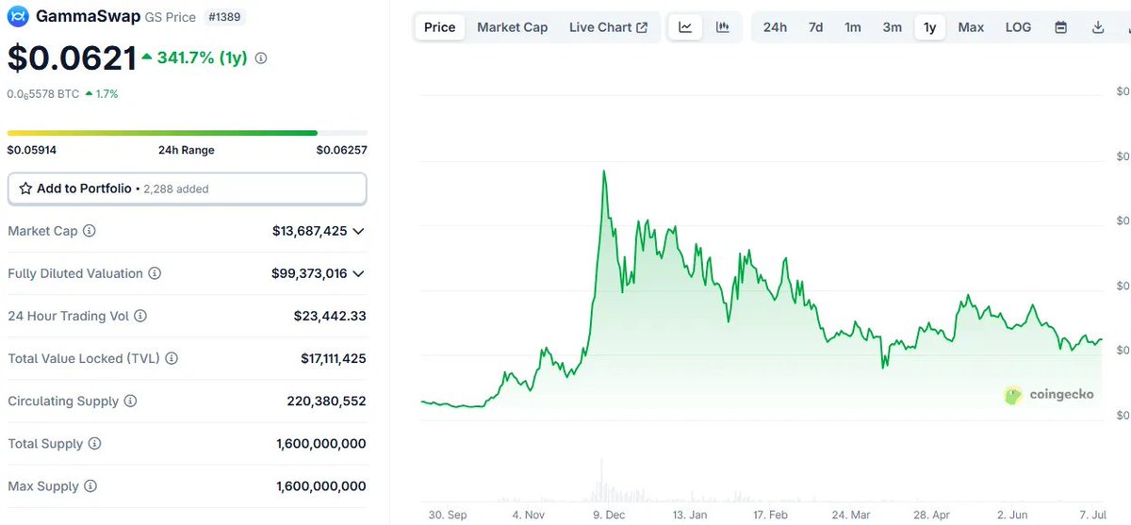Click the 2,288 added text

(175, 189)
